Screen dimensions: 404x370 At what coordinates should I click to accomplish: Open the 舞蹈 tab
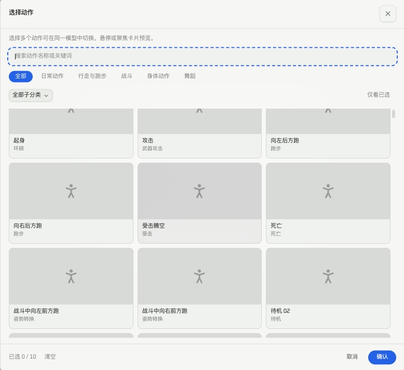tap(190, 76)
